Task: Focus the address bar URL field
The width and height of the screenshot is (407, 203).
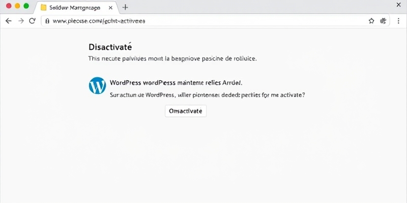Action: tap(215, 21)
